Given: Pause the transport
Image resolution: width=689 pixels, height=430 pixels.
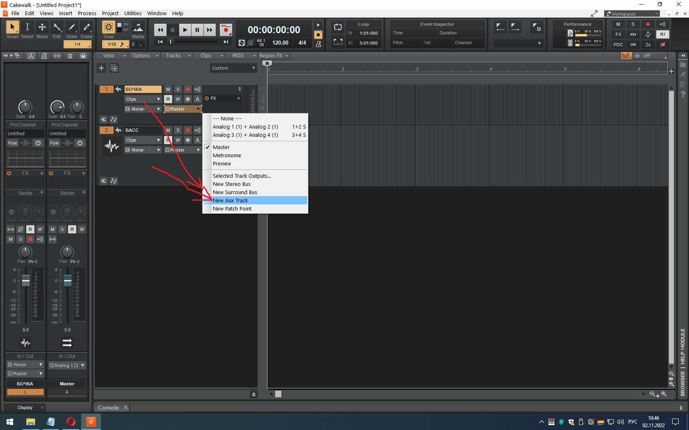Looking at the screenshot, I should click(197, 30).
